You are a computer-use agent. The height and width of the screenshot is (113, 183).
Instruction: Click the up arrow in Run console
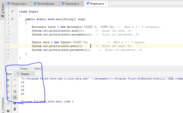point(15,80)
